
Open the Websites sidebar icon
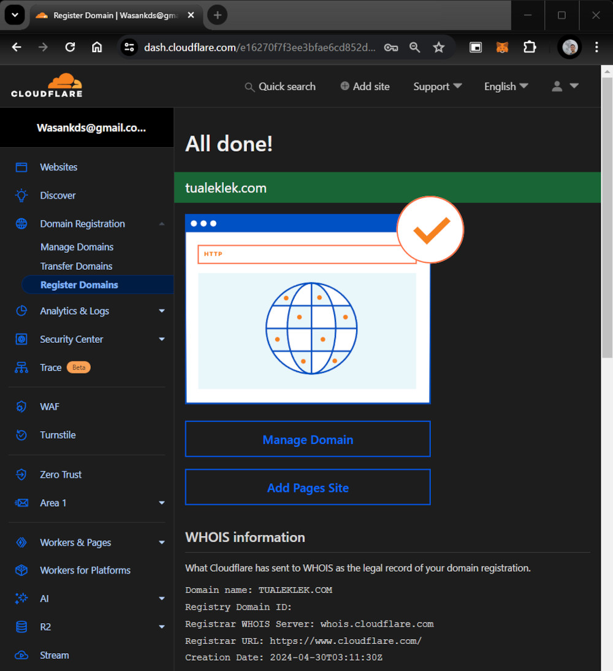[x=21, y=167]
